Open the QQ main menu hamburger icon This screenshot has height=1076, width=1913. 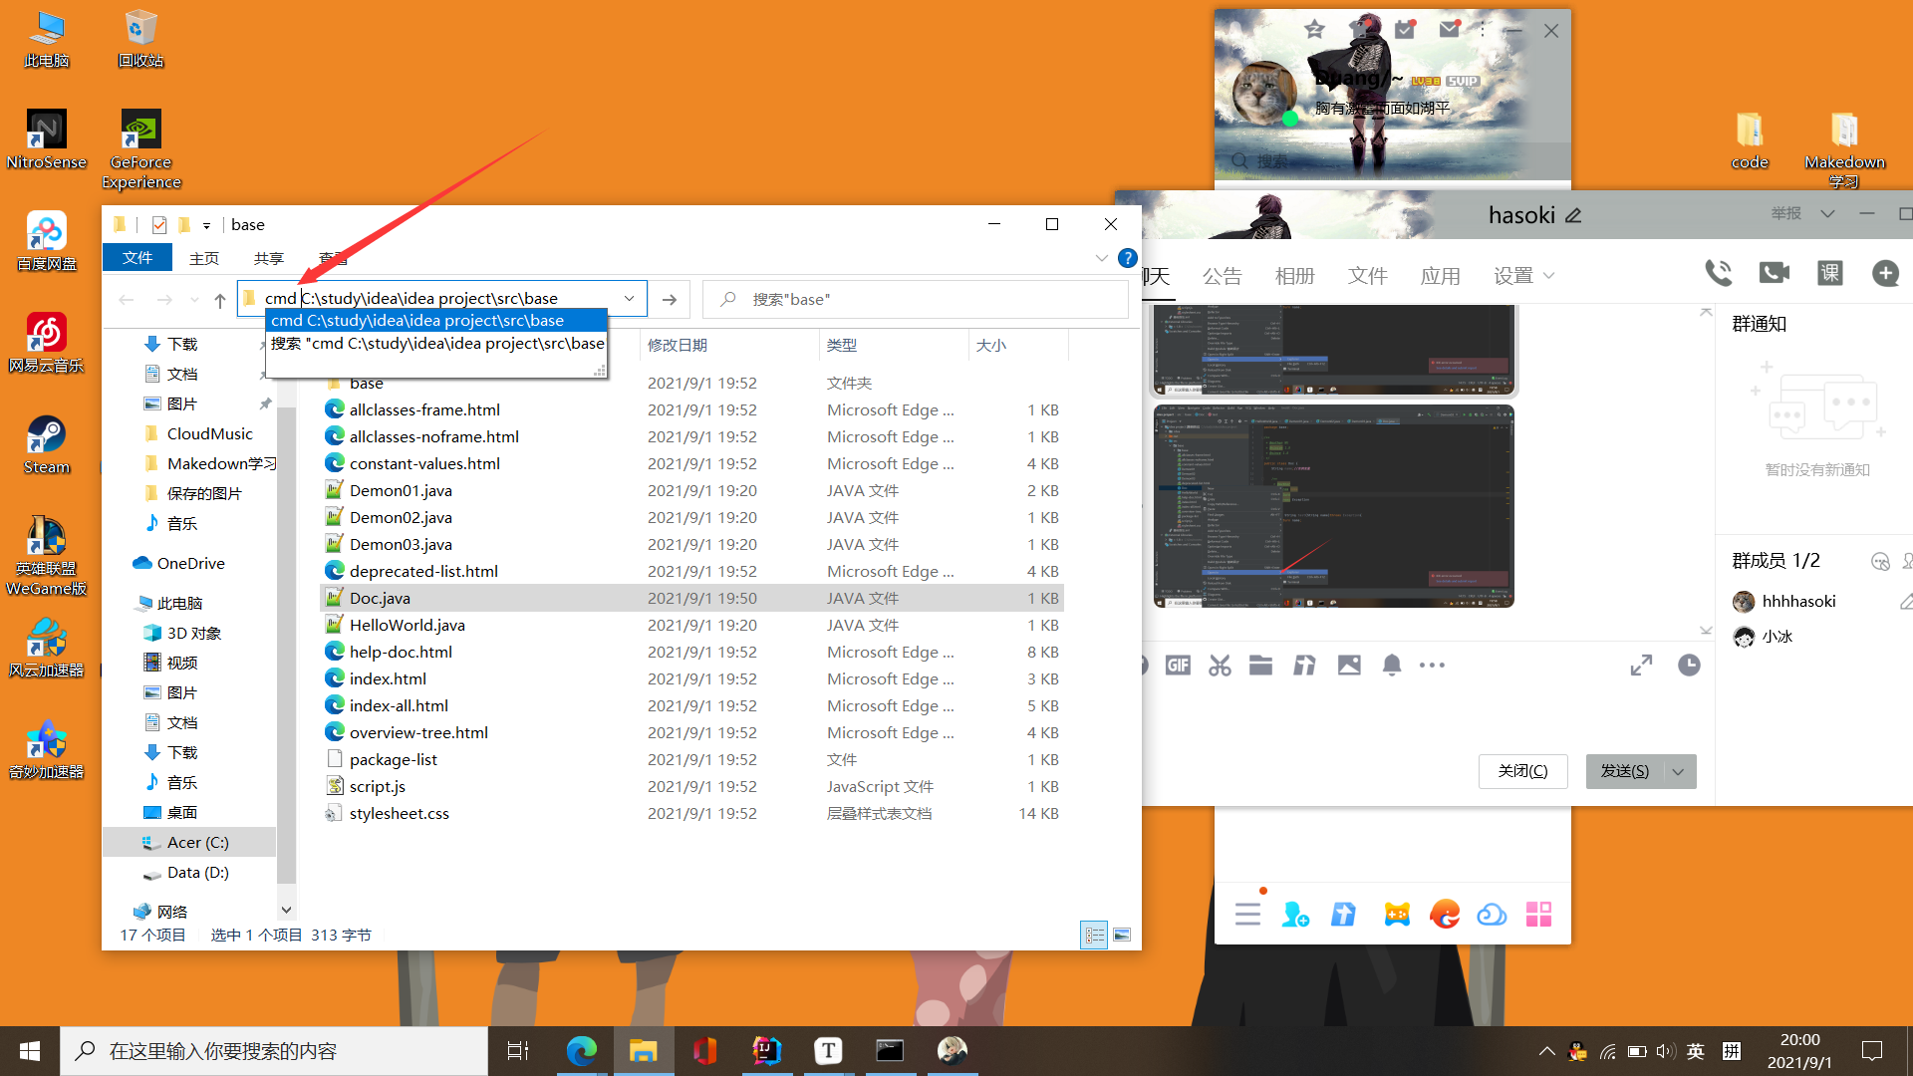1247,914
